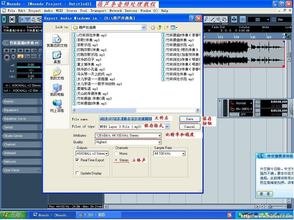Open 网上邻居 in the places bar
The image size is (294, 220).
[x=57, y=106]
